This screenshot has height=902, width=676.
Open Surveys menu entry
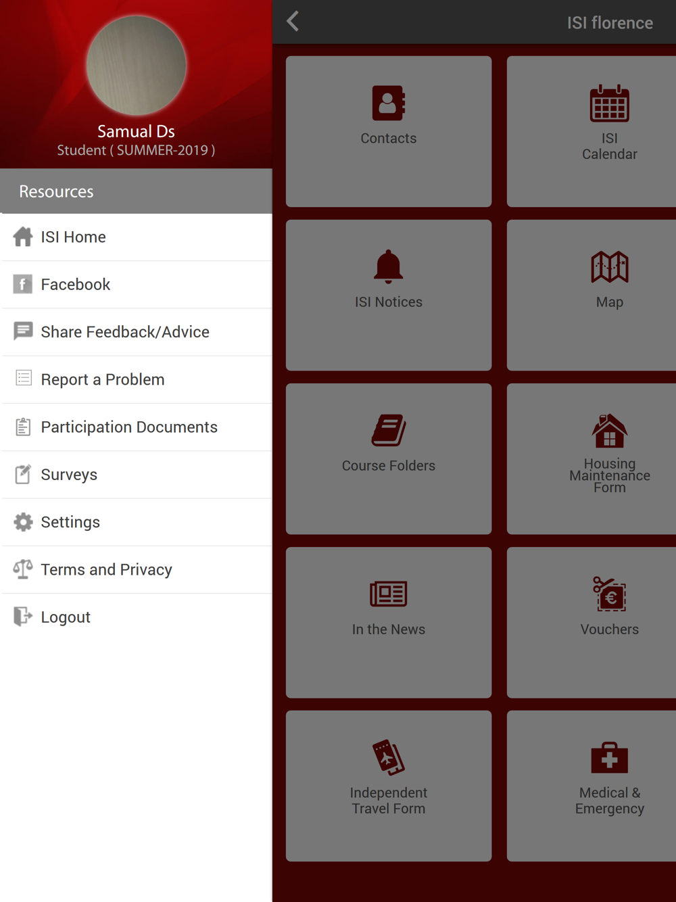(137, 474)
